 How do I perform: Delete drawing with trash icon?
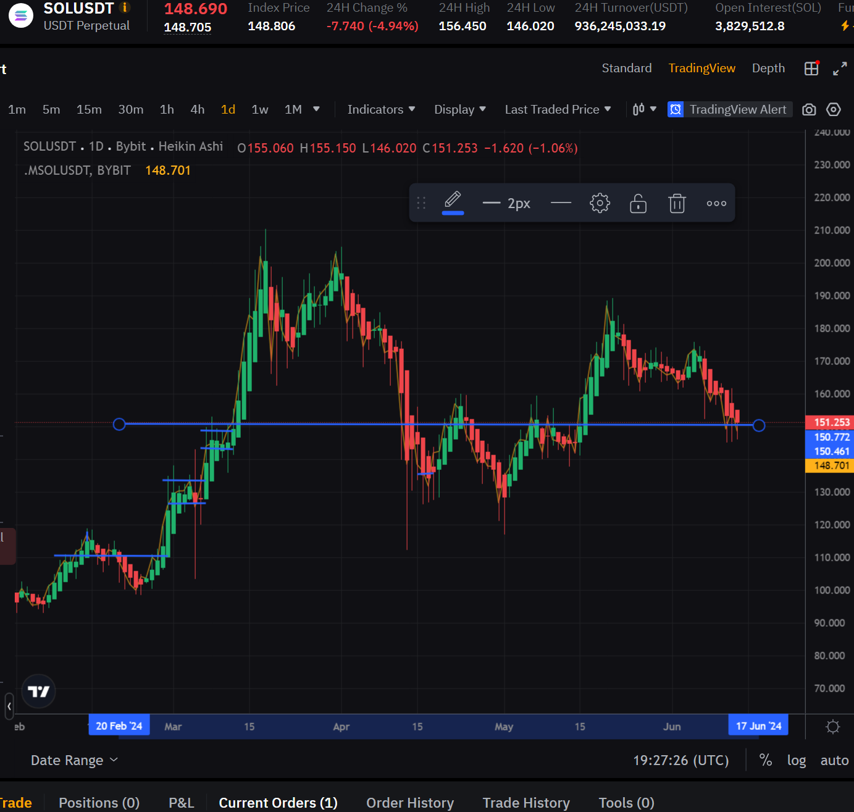pos(677,203)
